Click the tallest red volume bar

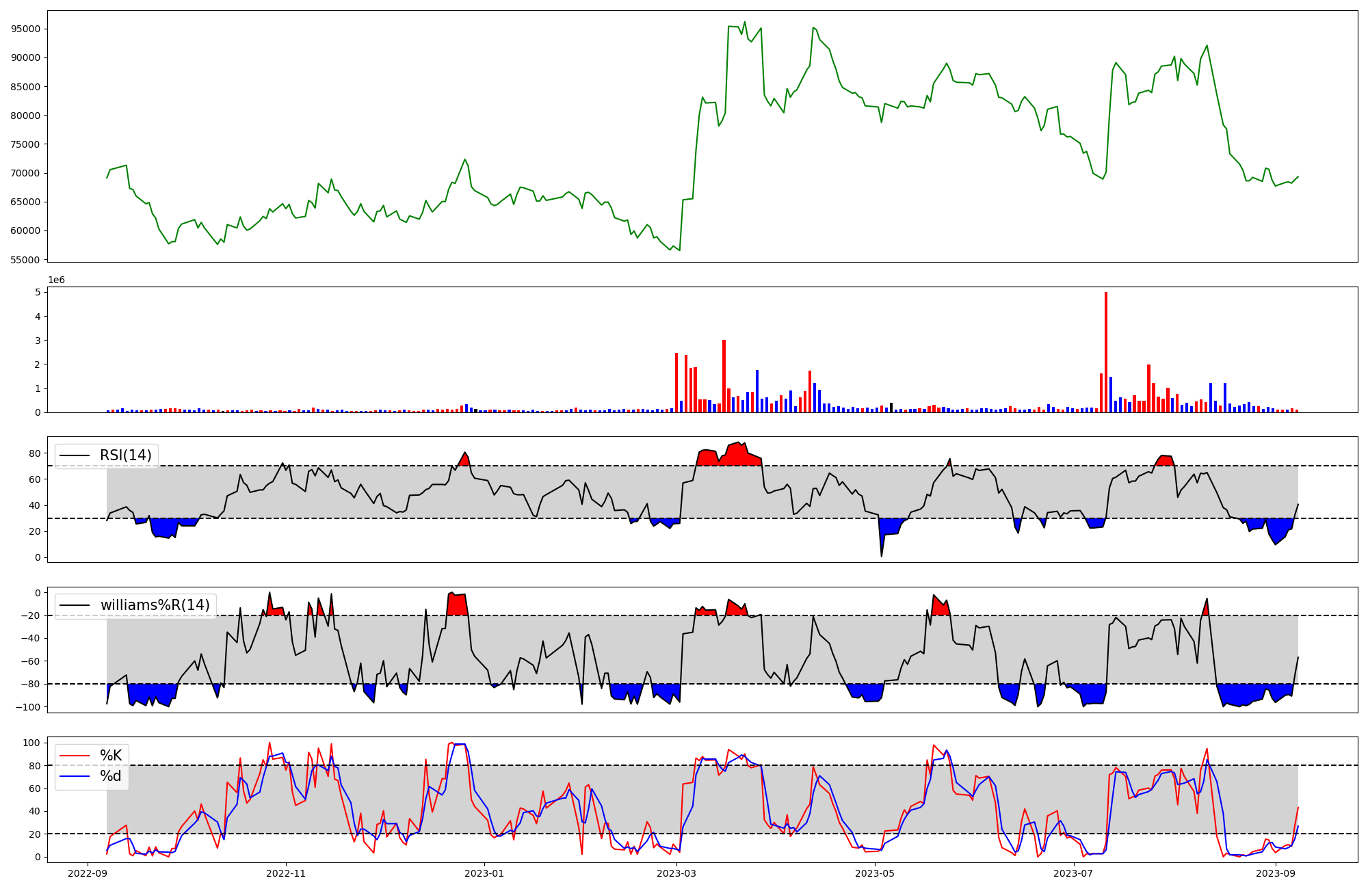[1106, 352]
